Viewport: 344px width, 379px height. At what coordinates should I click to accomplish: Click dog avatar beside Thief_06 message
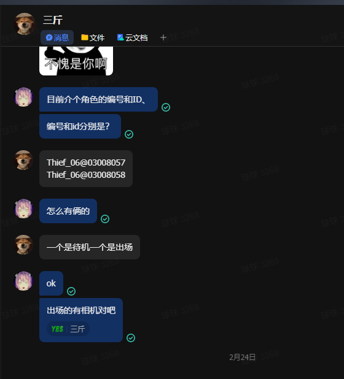pos(23,160)
